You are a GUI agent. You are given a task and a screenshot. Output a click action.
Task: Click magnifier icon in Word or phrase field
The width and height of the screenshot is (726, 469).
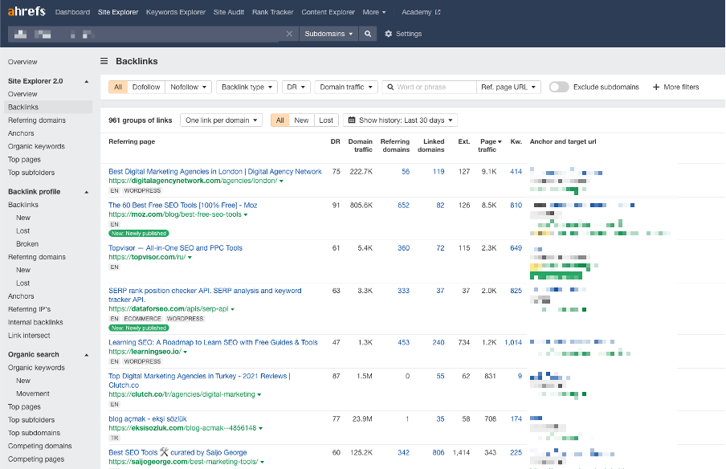390,87
